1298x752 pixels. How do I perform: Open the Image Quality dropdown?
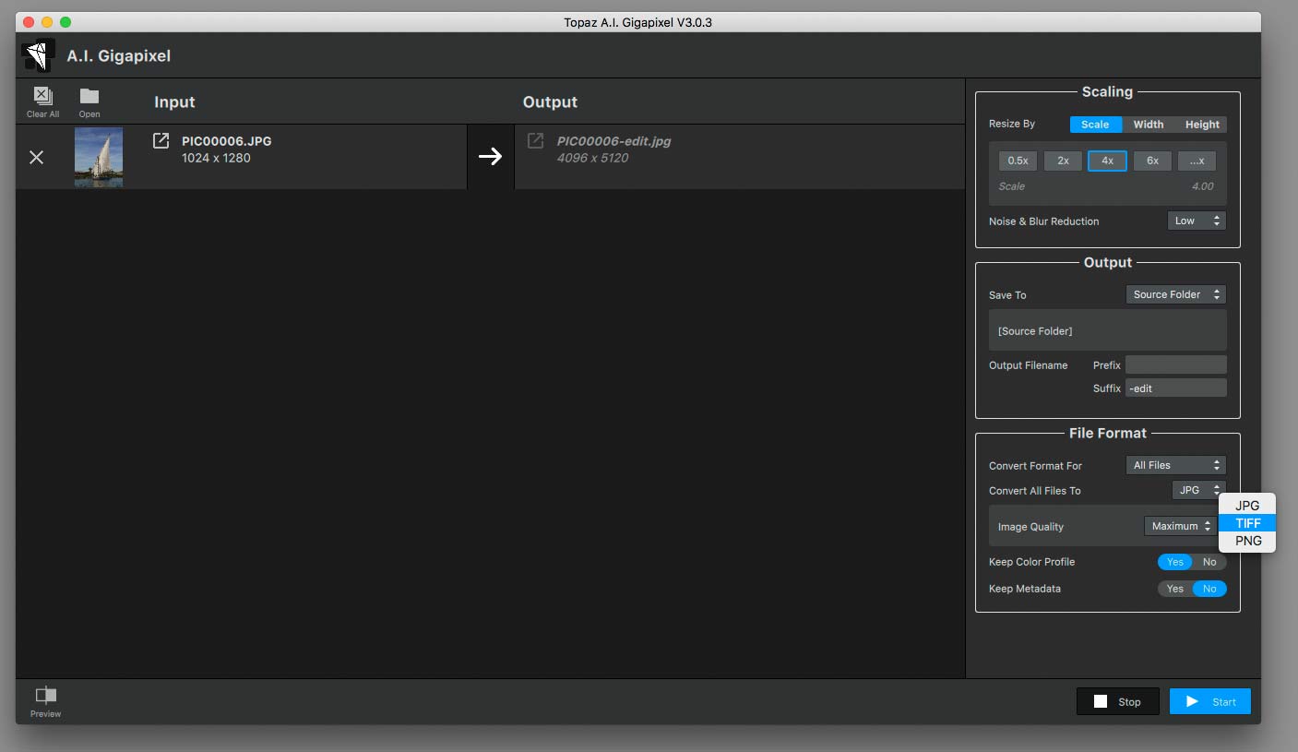[x=1181, y=526]
